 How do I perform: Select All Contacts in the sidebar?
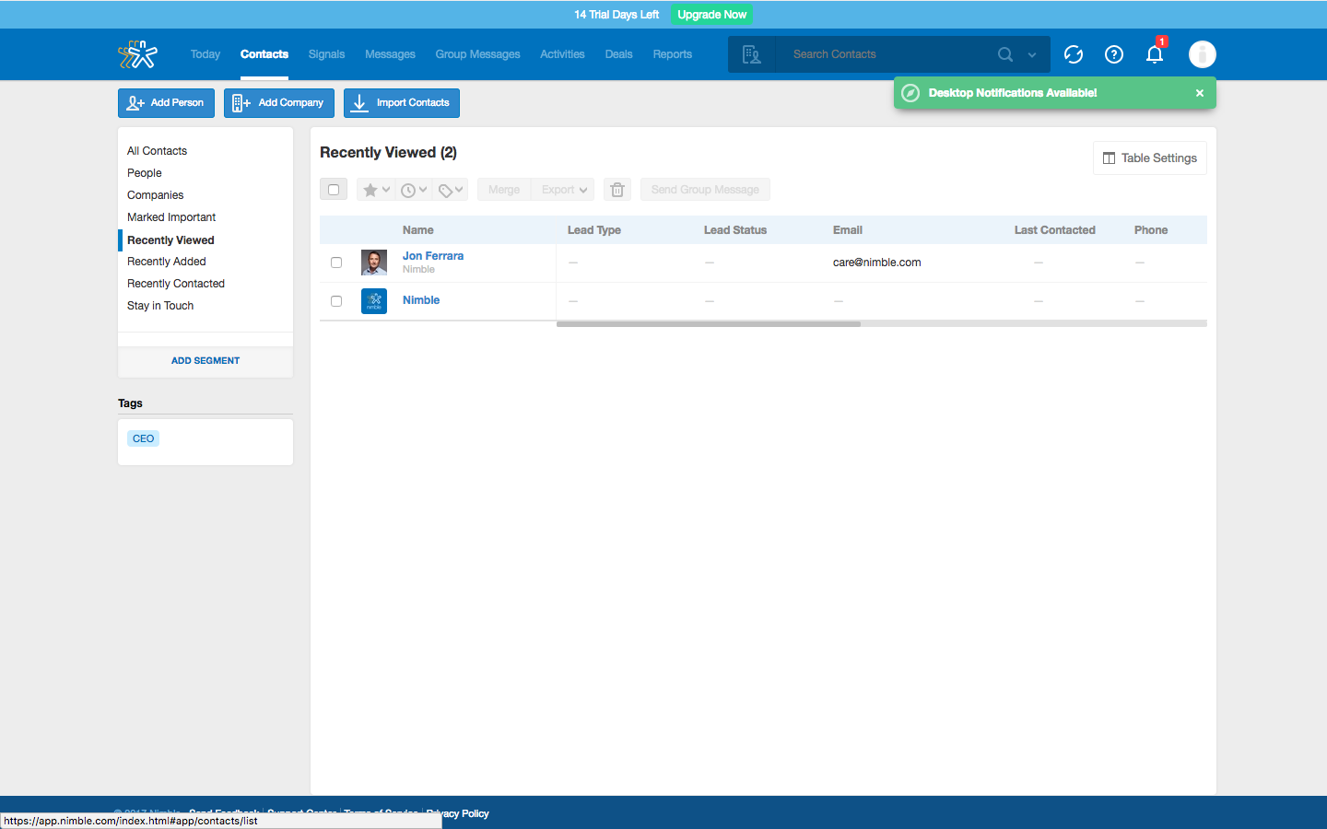[158, 151]
